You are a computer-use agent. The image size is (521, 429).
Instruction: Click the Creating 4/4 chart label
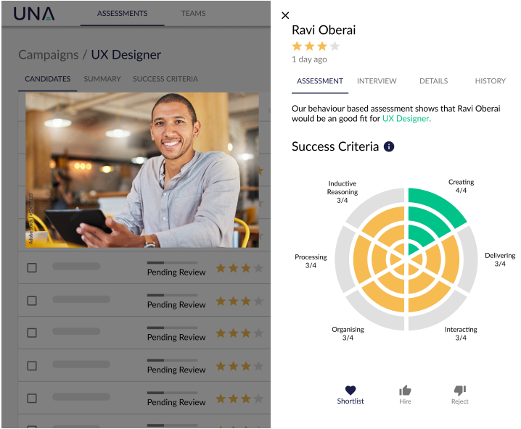click(461, 186)
